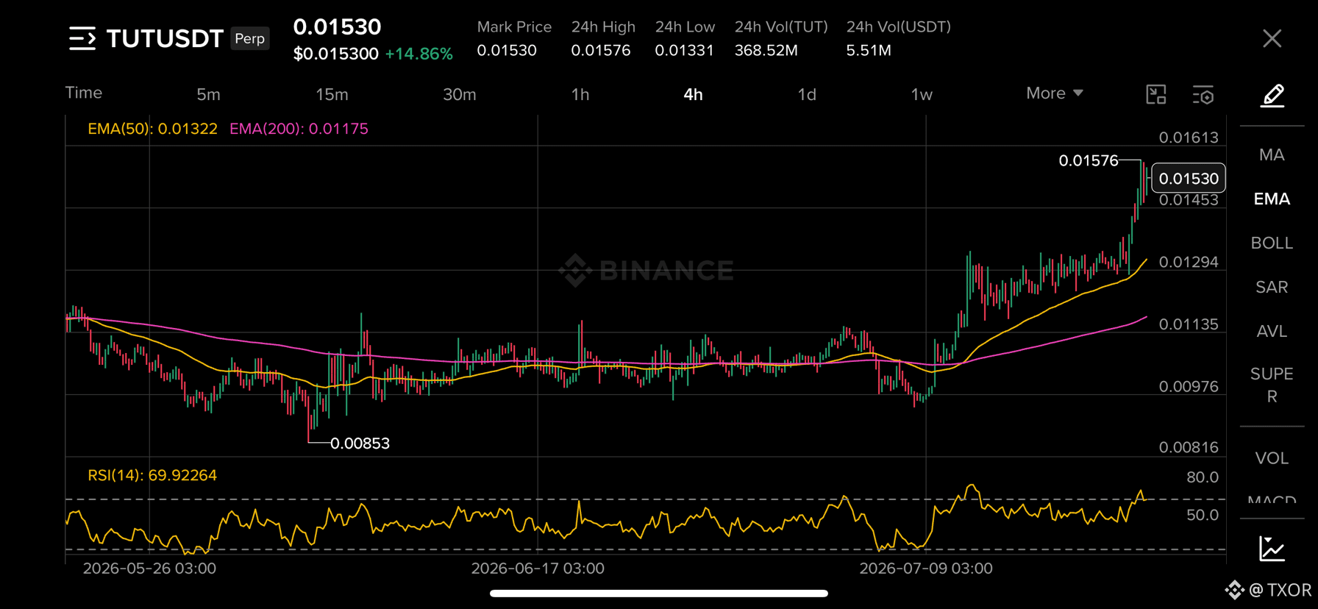Click the 2026-07-09 03:00 date label
Viewport: 1318px width, 609px height.
[926, 569]
